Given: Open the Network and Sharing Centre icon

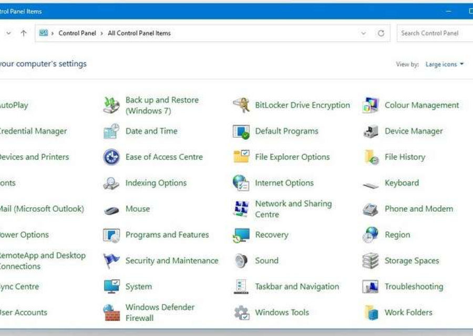Looking at the screenshot, I should (x=241, y=209).
